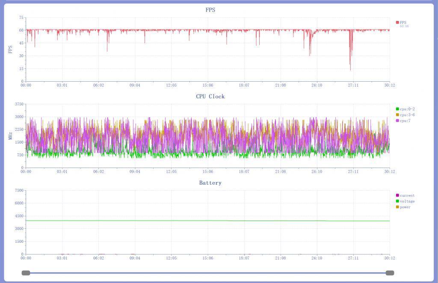Click the Battery chart title

pyautogui.click(x=210, y=183)
